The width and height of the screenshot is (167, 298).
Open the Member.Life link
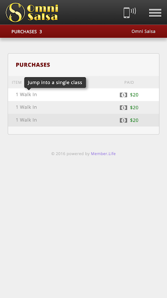pyautogui.click(x=103, y=154)
